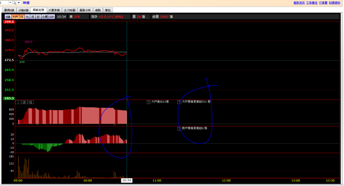Click the 181 volume axis label
The height and width of the screenshot is (186, 344).
point(11,156)
